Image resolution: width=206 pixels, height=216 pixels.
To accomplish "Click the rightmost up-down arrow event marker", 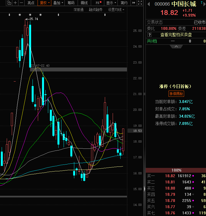I will 105,15.
